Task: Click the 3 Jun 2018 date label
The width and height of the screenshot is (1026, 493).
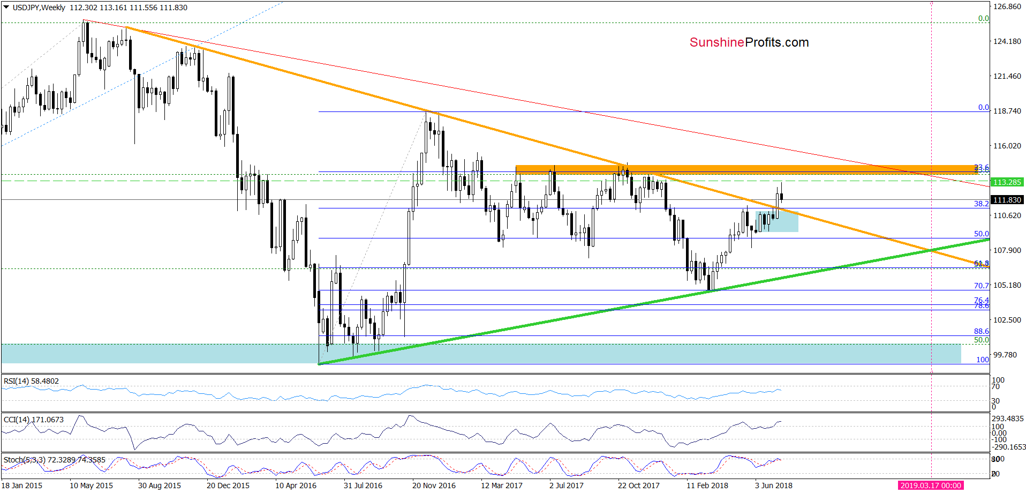Action: (774, 485)
